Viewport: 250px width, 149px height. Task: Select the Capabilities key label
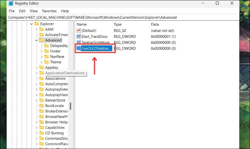click(55, 128)
